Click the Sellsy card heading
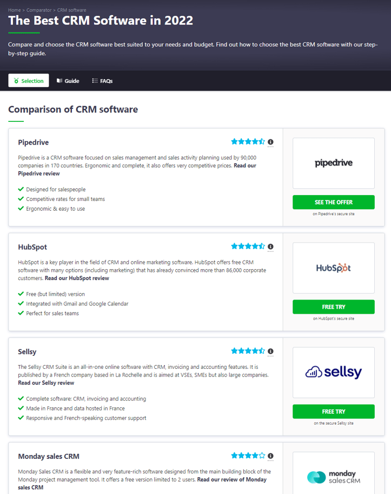 point(27,352)
